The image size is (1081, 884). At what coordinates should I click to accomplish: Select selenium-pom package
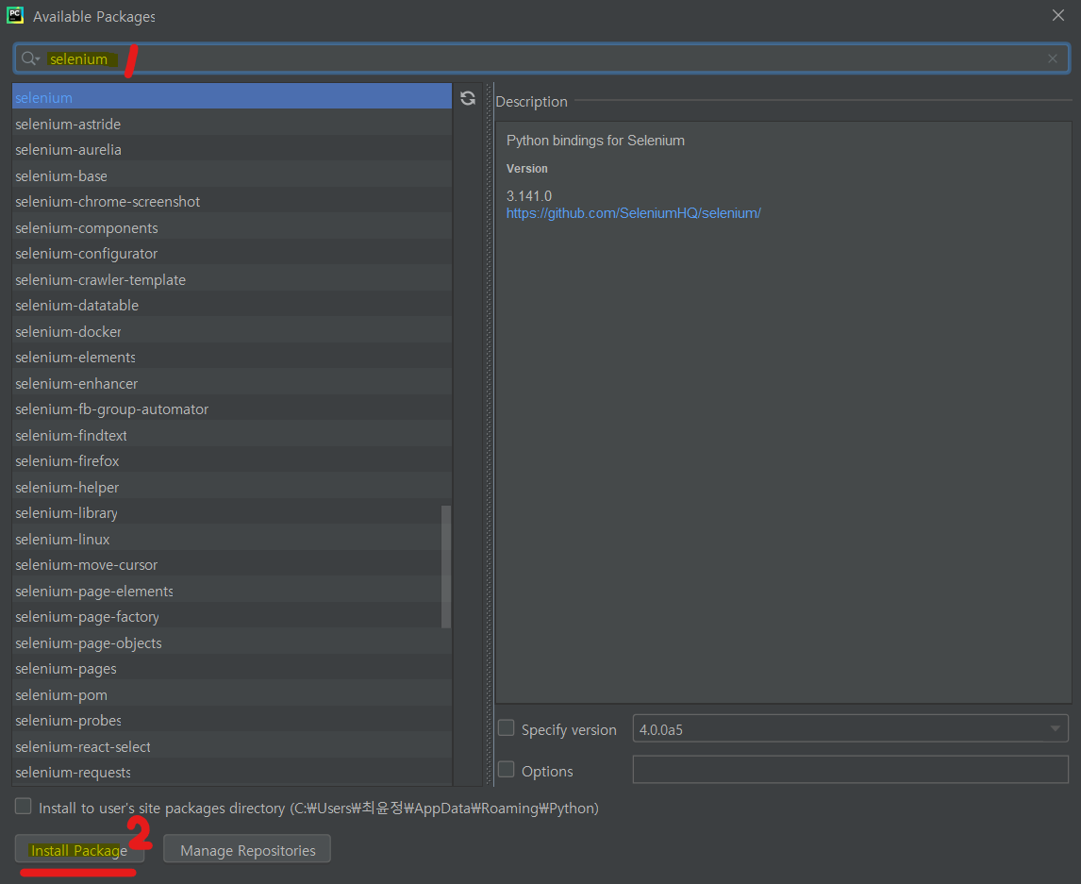(232, 695)
